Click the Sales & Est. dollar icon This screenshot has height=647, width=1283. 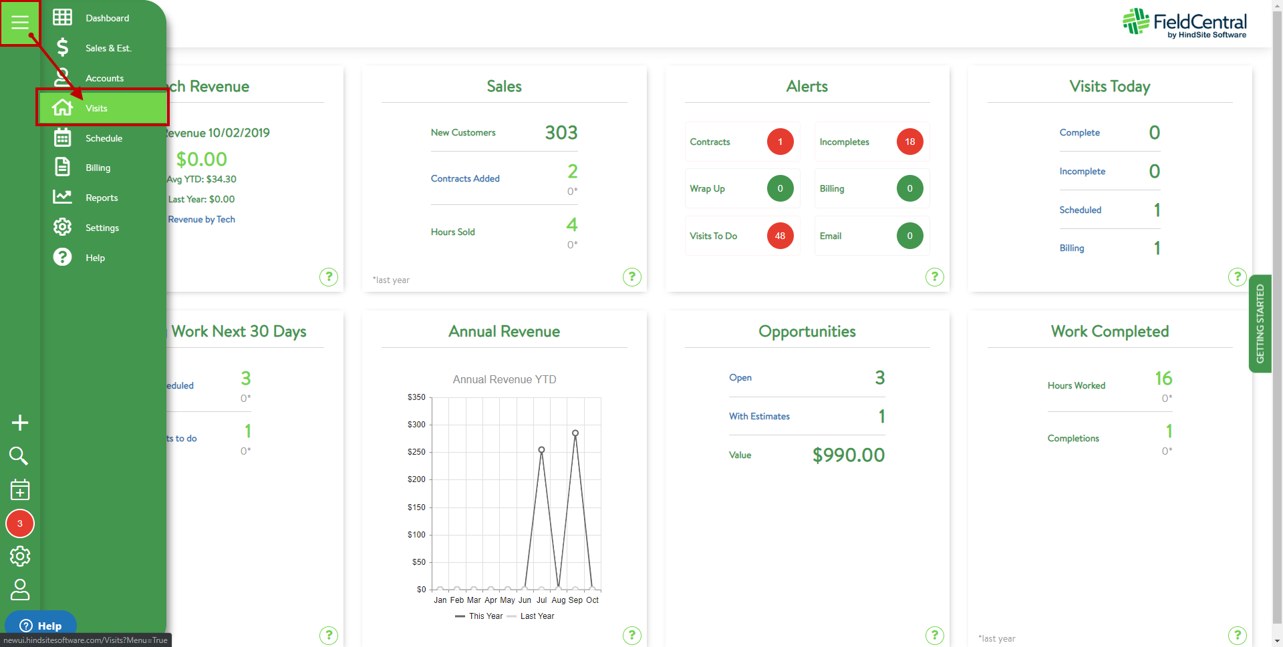pyautogui.click(x=62, y=47)
